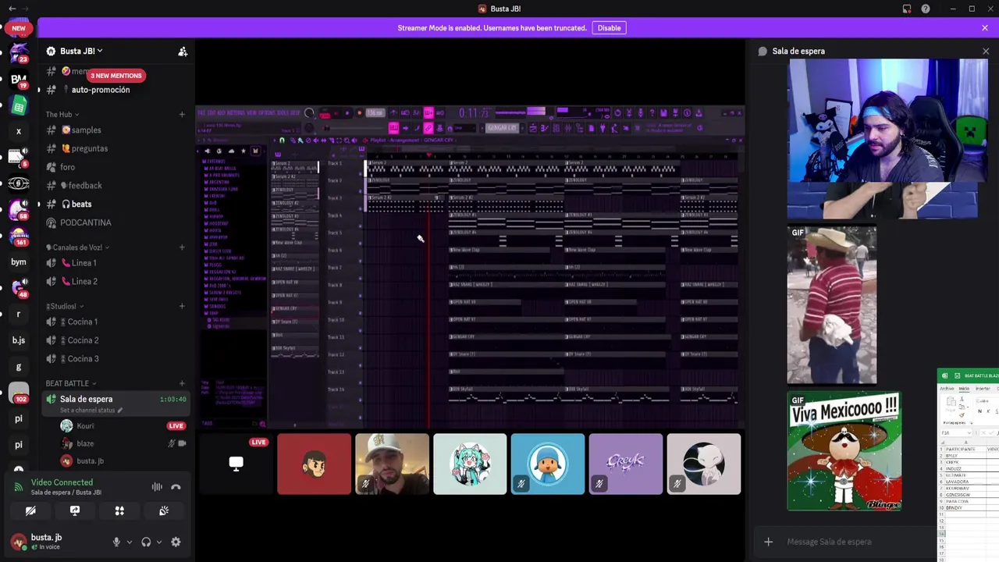Join the Cocina 2 voice channel
999x562 pixels.
coord(116,340)
